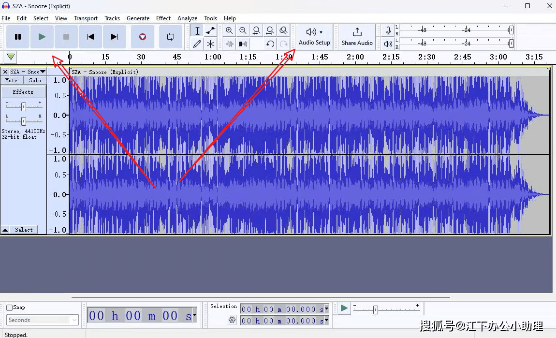Select the Envelope tool
The height and width of the screenshot is (338, 556).
click(x=211, y=30)
